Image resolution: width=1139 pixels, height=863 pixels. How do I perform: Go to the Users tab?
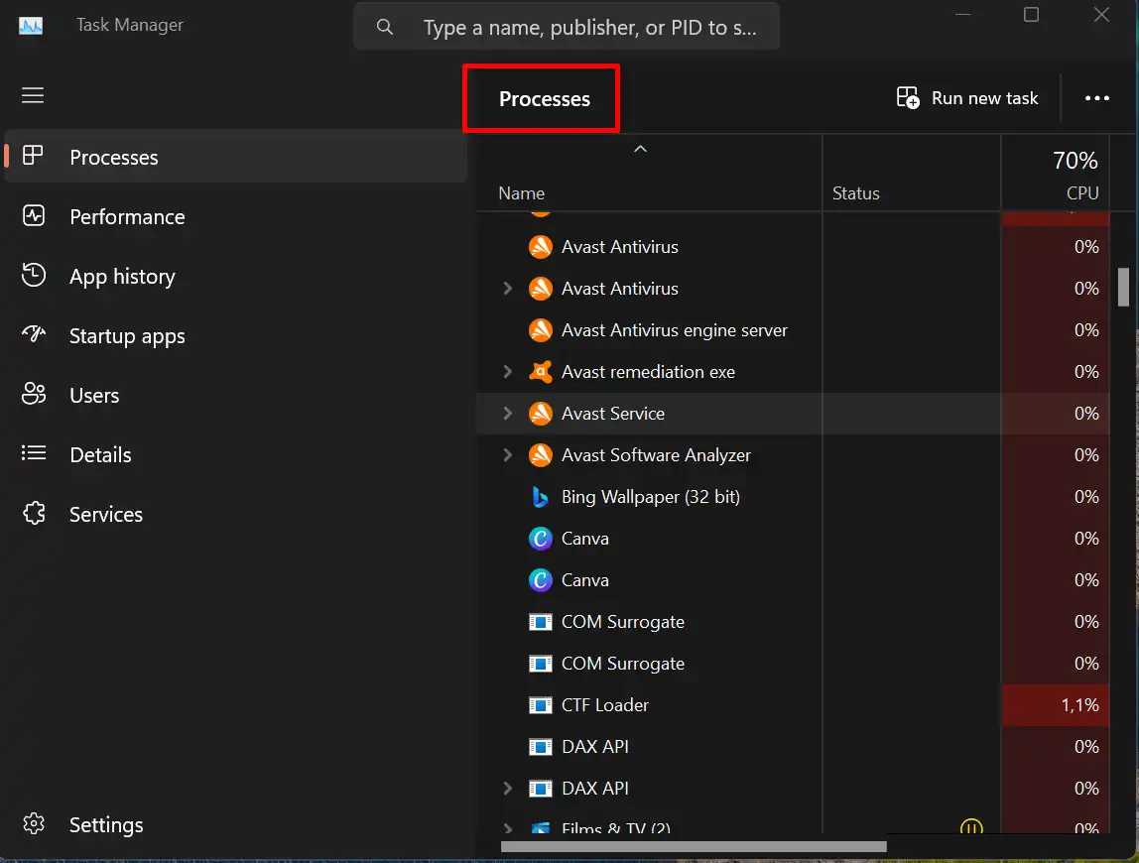235,395
